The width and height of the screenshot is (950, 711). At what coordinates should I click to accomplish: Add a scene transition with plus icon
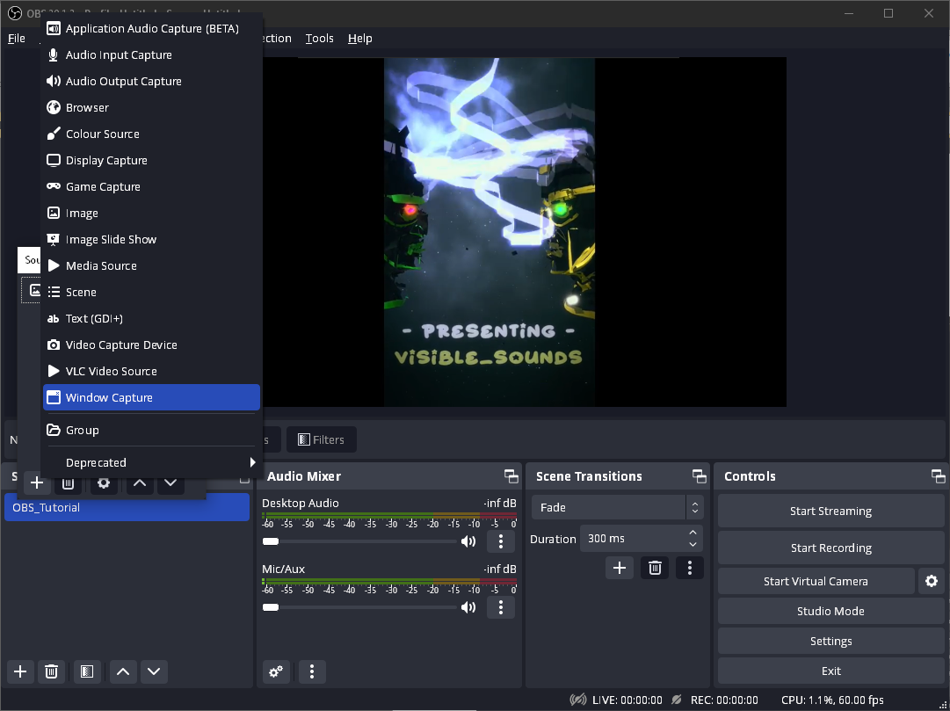click(620, 568)
